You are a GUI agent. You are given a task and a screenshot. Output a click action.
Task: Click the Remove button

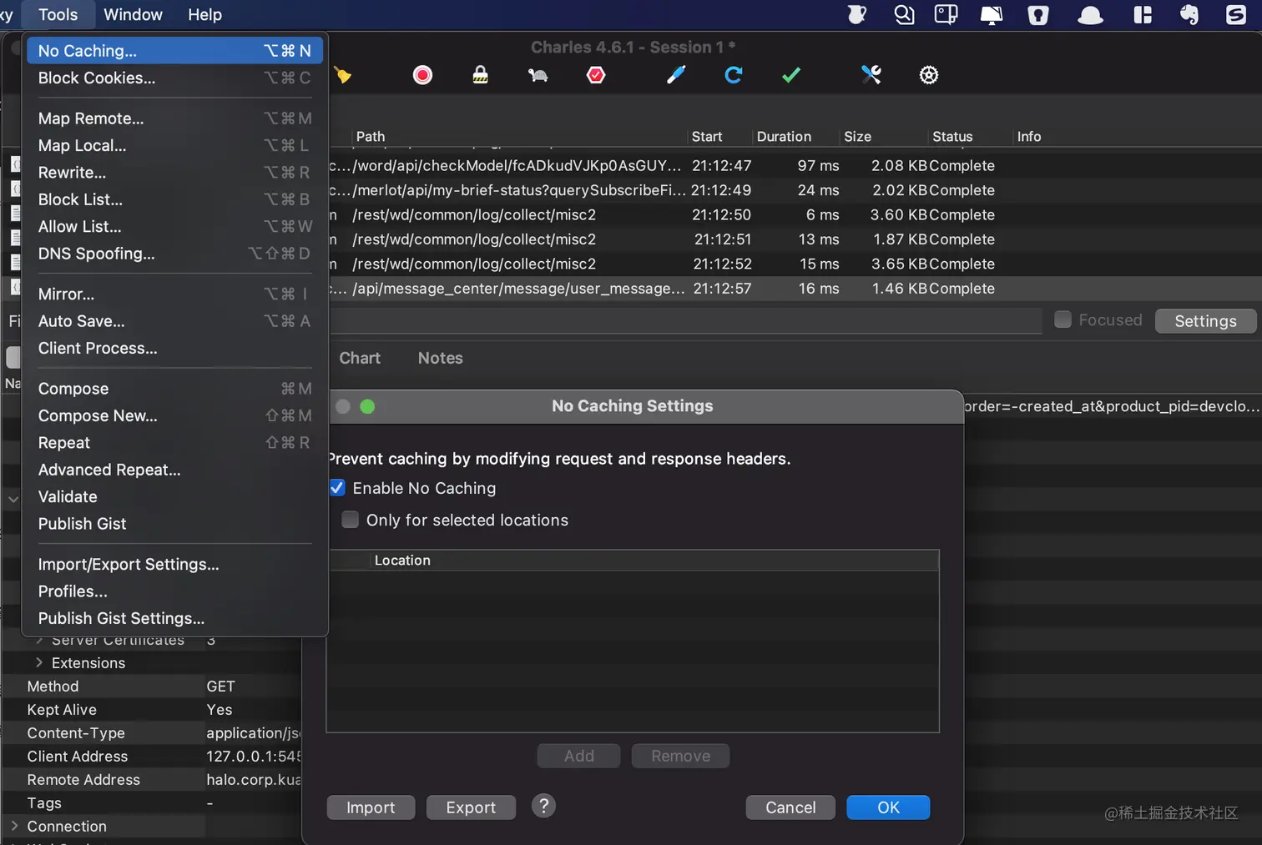click(x=680, y=756)
